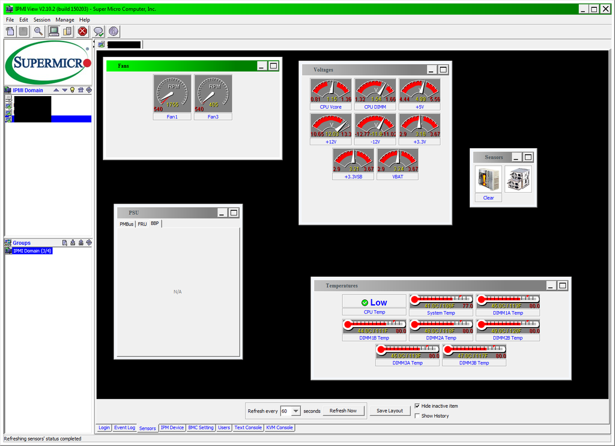Viewport: 615px width, 446px height.
Task: Switch to the Event Log tab
Action: point(124,427)
